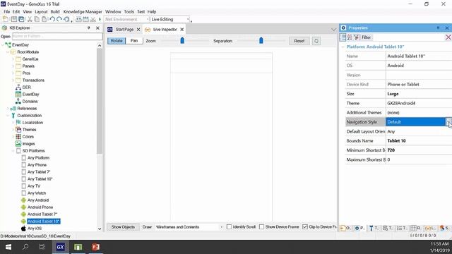Click the Cut scissors icon
This screenshot has width=452, height=254.
point(30,19)
